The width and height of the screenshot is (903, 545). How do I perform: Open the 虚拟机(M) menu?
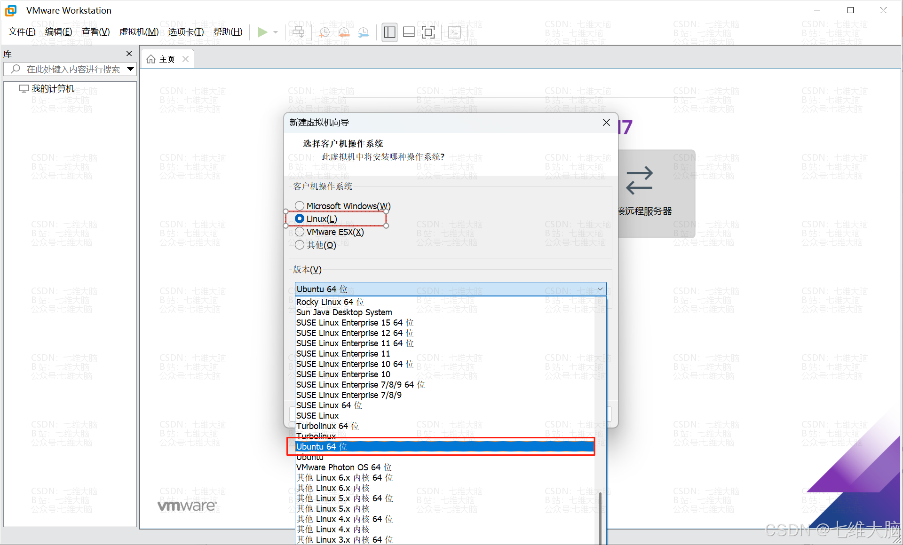[139, 32]
